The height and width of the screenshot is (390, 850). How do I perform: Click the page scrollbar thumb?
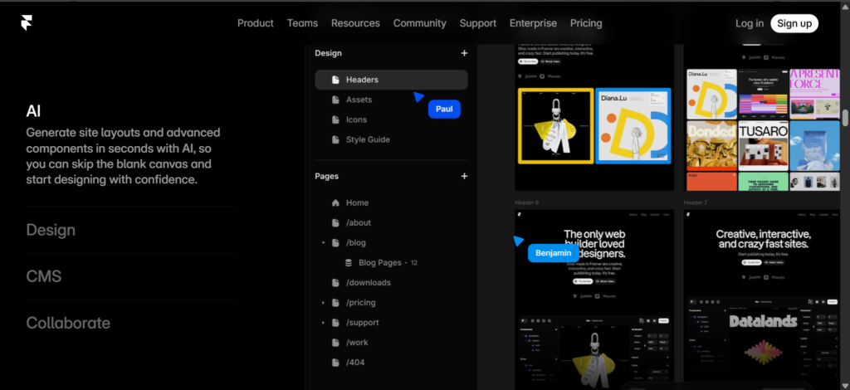coord(845,118)
